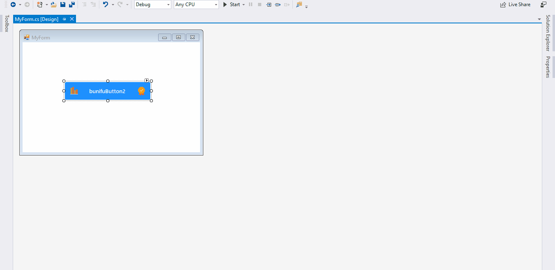Click the bar chart icon on bunifuButton2
The width and height of the screenshot is (555, 270).
tap(74, 91)
